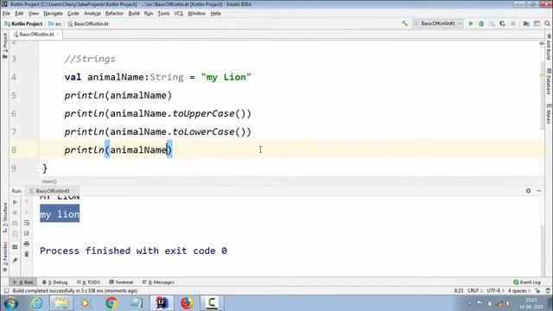
Task: Open the File menu
Action: pos(6,14)
